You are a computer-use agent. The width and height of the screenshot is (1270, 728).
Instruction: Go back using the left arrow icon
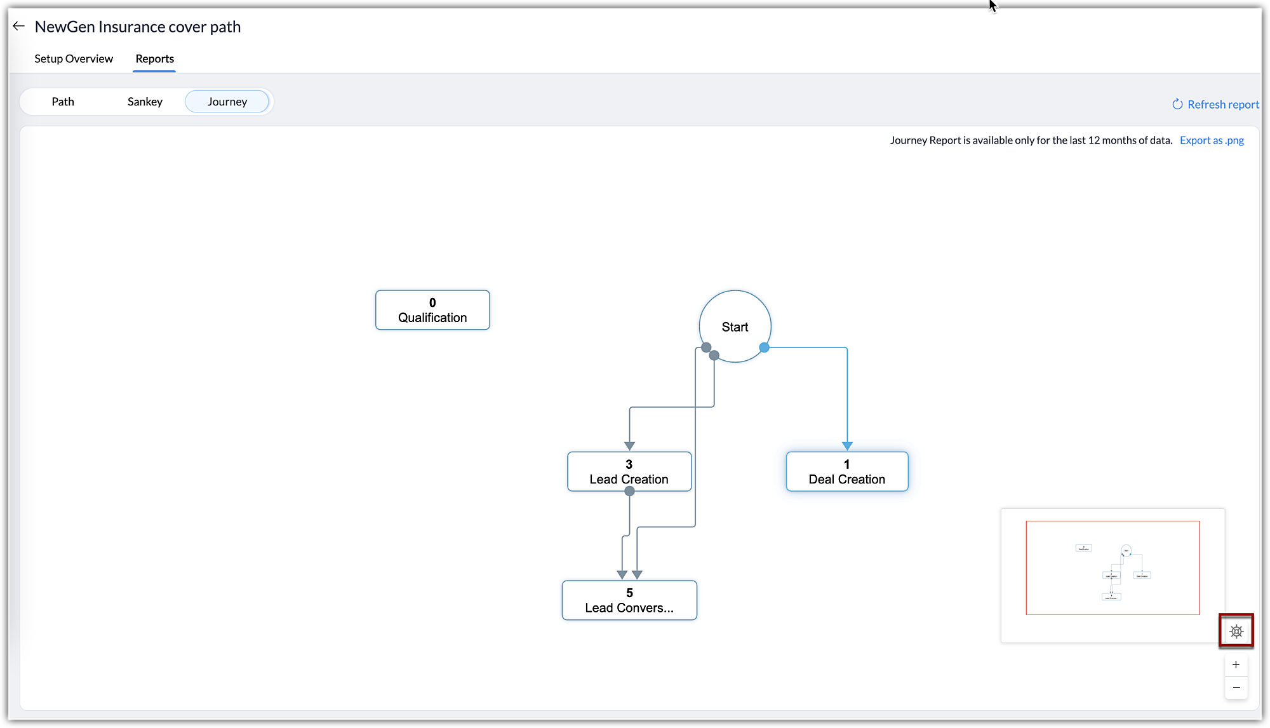(x=18, y=26)
